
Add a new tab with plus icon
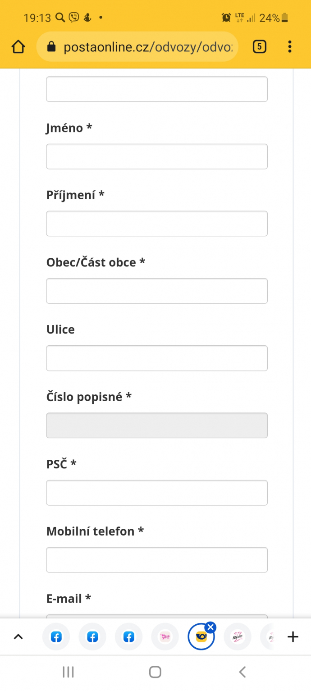tap(293, 637)
